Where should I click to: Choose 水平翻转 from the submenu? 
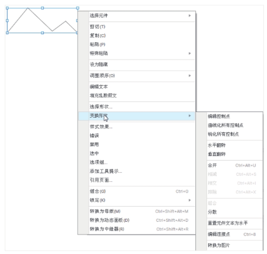(216, 145)
